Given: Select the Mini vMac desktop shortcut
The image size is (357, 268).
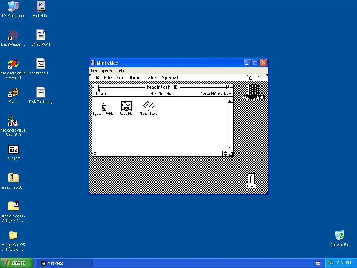Looking at the screenshot, I should point(40,9).
